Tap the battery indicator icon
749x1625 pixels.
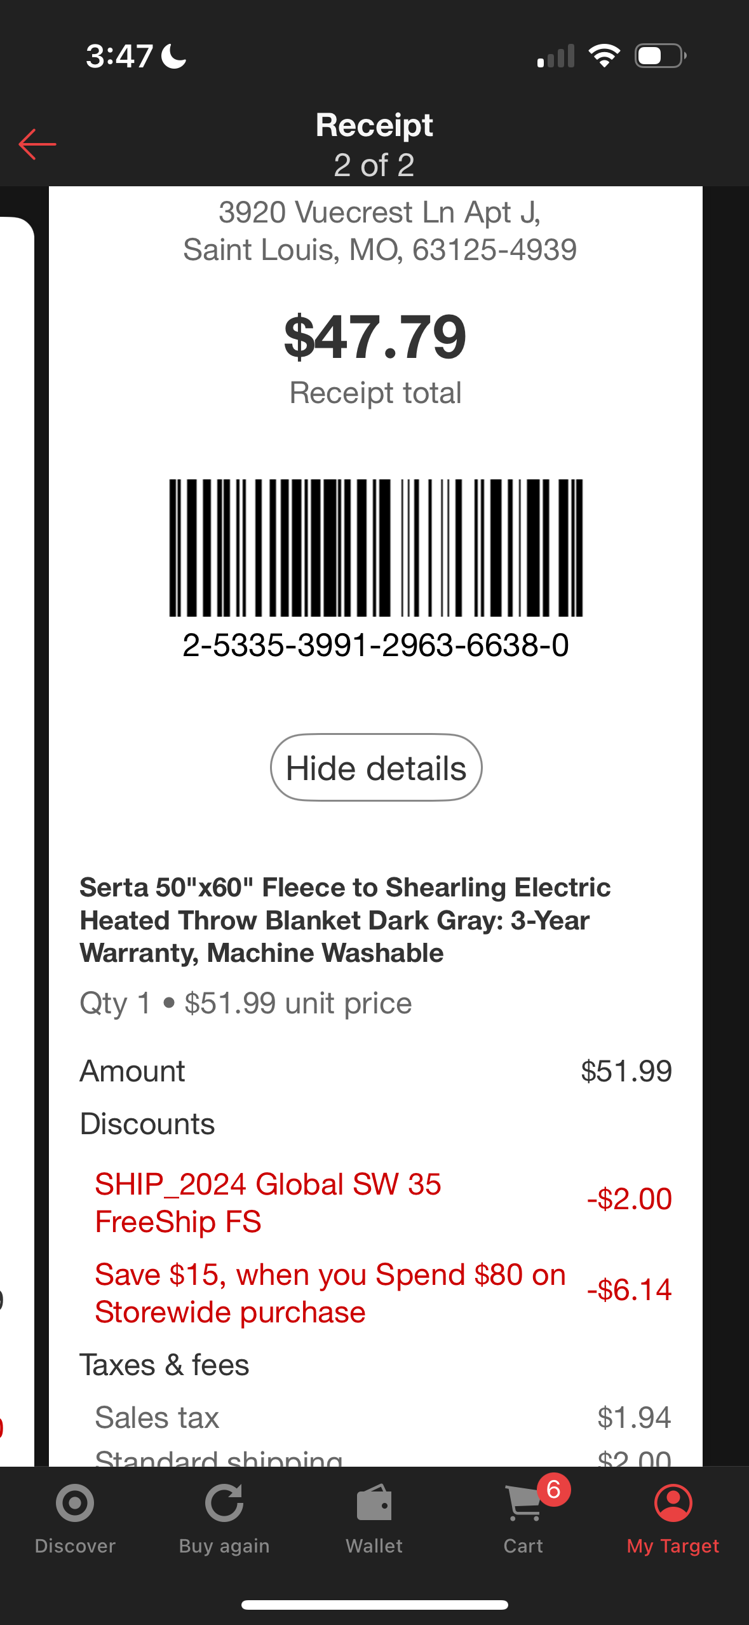point(660,56)
